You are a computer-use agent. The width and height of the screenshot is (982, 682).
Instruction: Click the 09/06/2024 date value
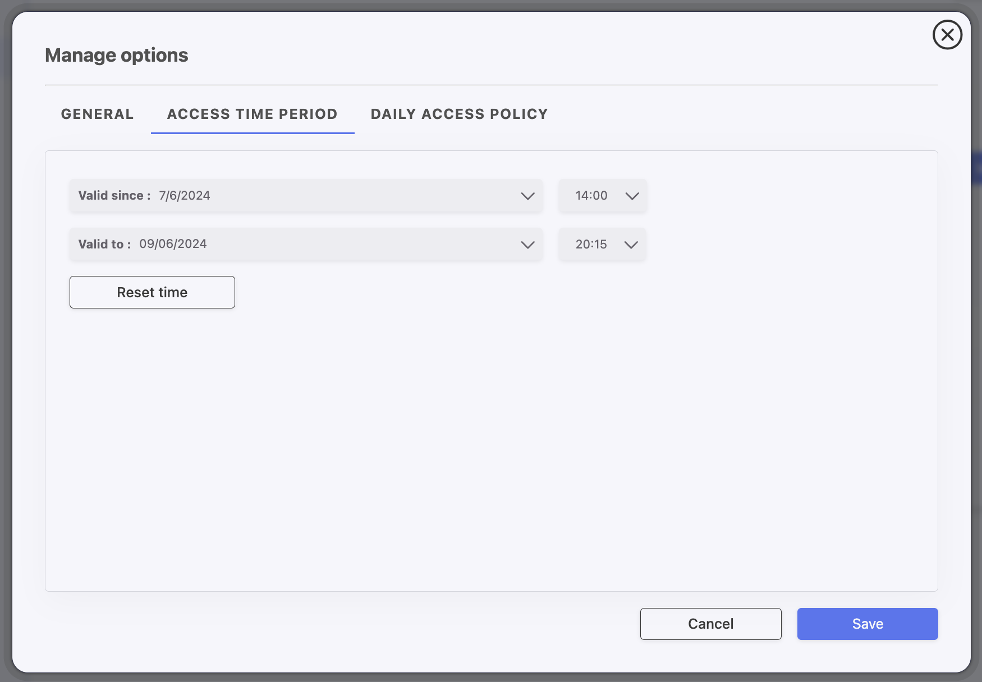coord(173,244)
